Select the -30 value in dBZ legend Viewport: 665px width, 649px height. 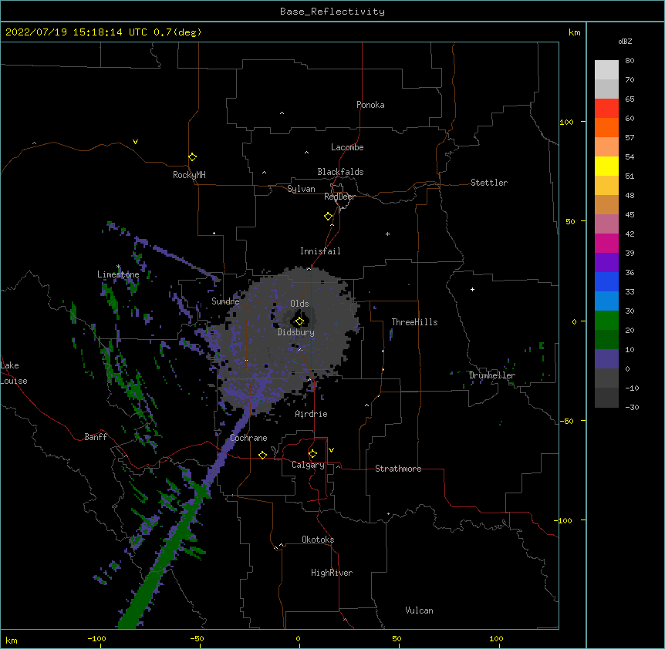pyautogui.click(x=633, y=408)
